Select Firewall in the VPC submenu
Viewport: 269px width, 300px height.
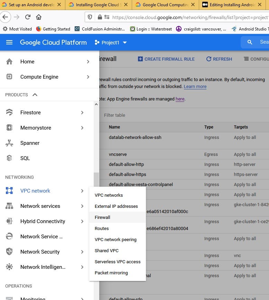coord(118,217)
